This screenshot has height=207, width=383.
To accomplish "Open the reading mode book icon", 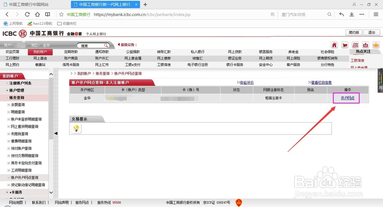I will pyautogui.click(x=47, y=15).
